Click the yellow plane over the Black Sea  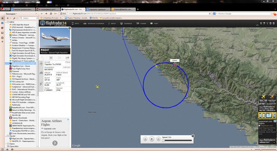point(97,87)
